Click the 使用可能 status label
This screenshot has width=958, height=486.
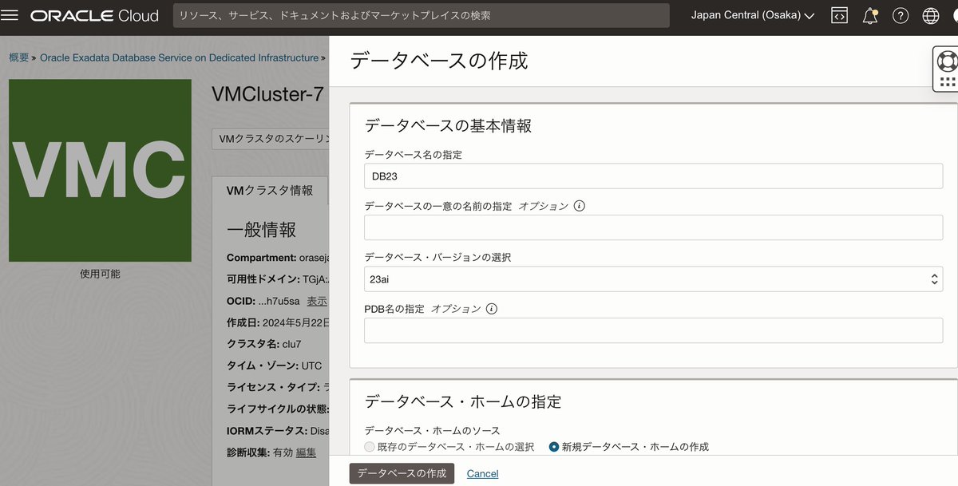click(x=100, y=274)
